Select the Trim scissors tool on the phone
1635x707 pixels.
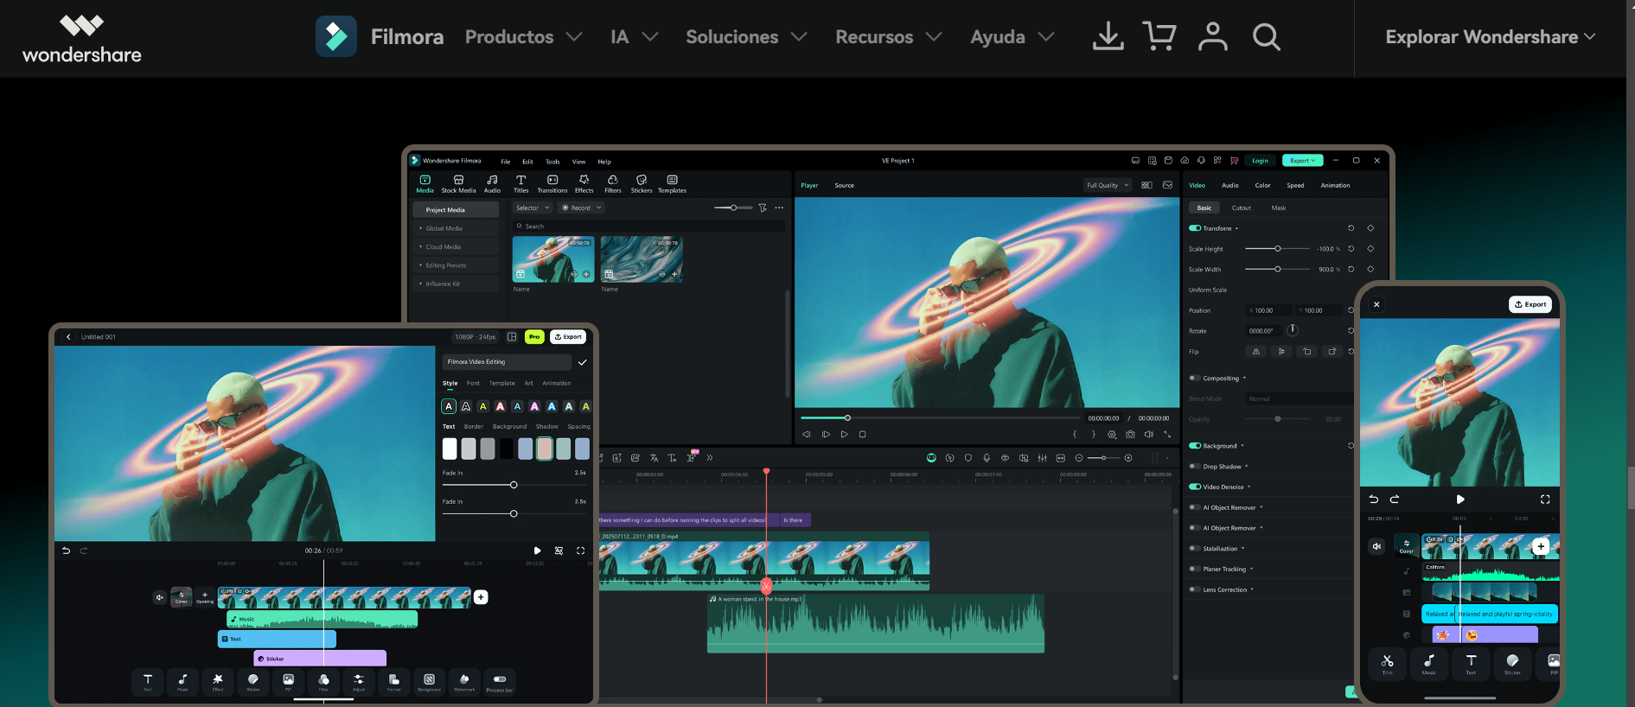tap(1387, 664)
